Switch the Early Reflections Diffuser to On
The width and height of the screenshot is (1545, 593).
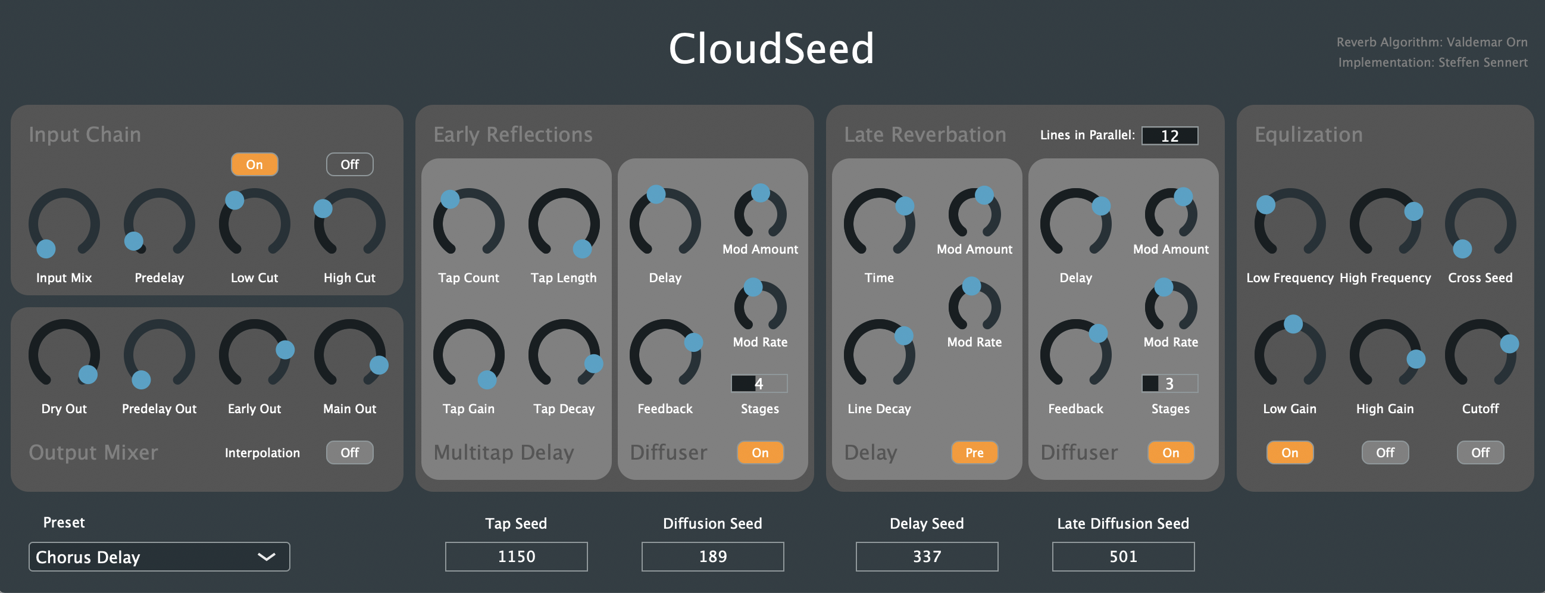click(x=759, y=452)
